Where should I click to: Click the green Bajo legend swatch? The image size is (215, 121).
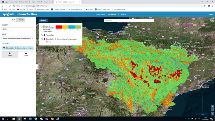click(x=78, y=27)
